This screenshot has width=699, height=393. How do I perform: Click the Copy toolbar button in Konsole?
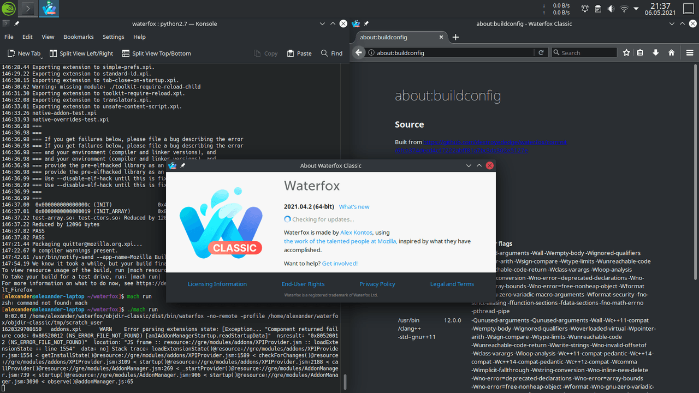point(266,53)
